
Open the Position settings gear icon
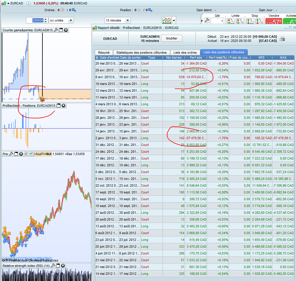[150, 10]
